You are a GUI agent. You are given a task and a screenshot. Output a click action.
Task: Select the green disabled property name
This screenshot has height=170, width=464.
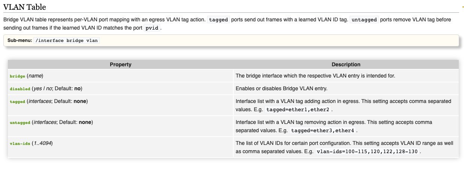tap(20, 89)
